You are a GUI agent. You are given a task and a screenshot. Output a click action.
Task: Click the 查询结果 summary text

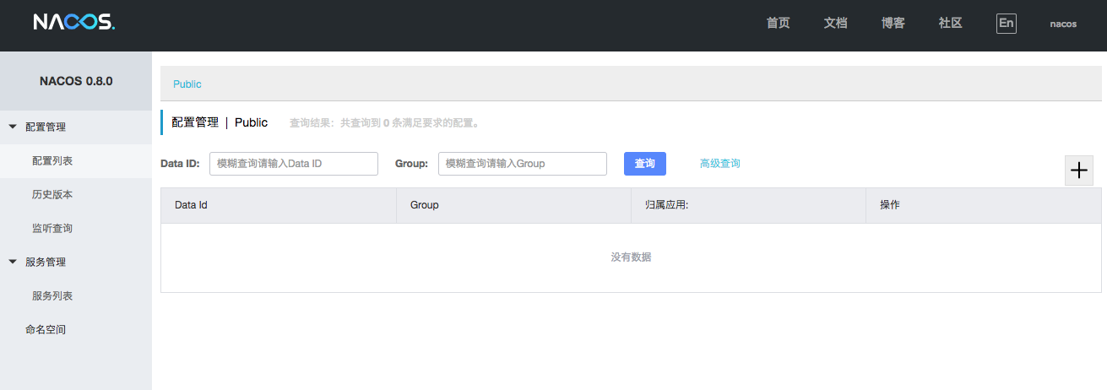(x=385, y=123)
